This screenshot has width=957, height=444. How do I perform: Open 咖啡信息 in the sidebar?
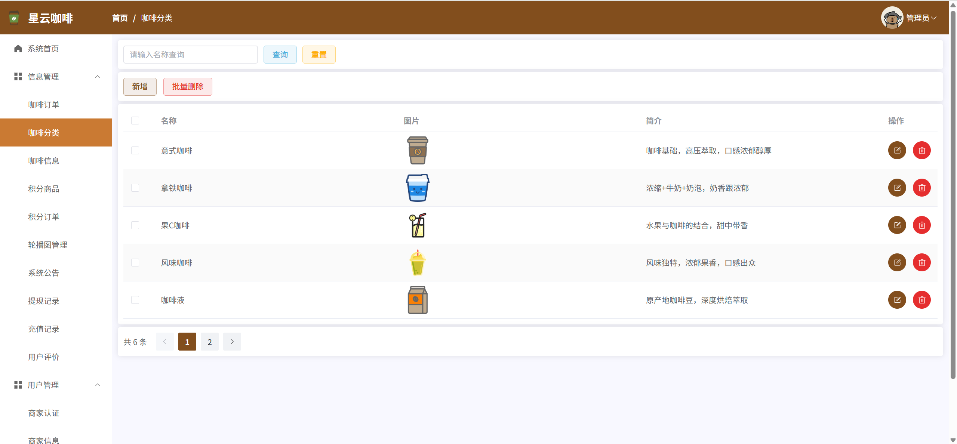coord(44,161)
